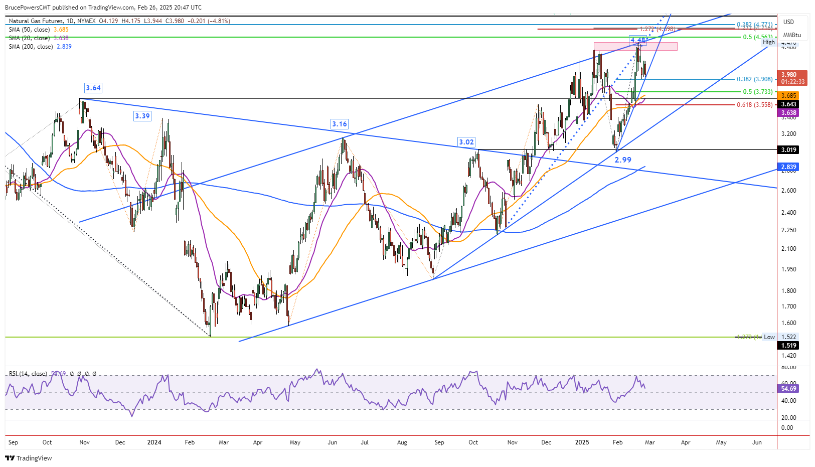Click the 2.600 price scale value
The width and height of the screenshot is (815, 467).
788,191
